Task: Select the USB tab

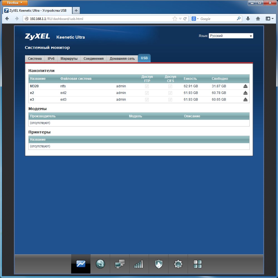Action: pos(144,58)
